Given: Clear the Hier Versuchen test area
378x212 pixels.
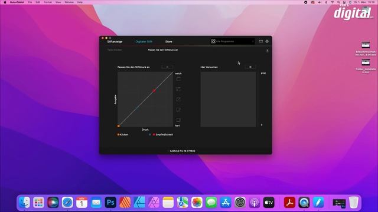Looking at the screenshot, I should click(x=250, y=67).
